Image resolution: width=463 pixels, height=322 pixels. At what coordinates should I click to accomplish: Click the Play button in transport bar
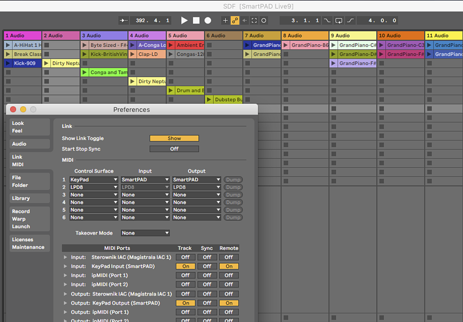pyautogui.click(x=184, y=20)
